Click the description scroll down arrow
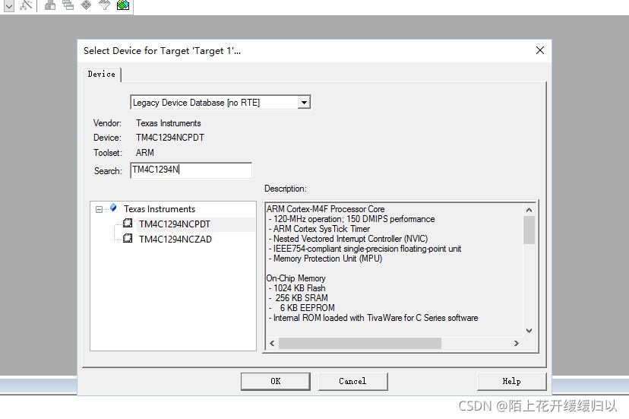Image resolution: width=629 pixels, height=419 pixels. click(x=529, y=331)
